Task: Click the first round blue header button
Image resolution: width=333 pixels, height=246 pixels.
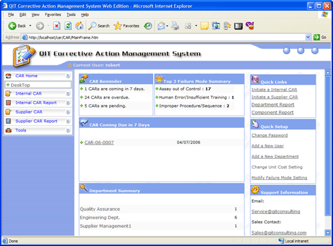Action: (286, 51)
